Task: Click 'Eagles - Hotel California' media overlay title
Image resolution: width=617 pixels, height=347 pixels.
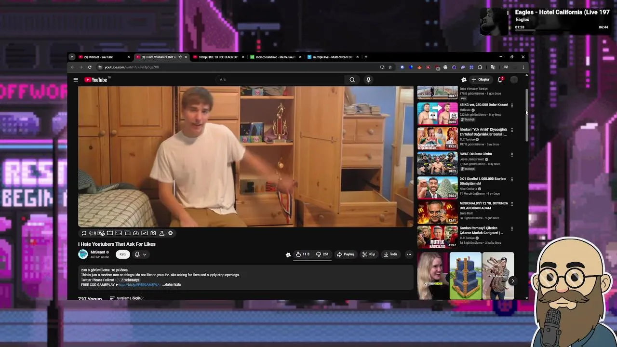Action: click(562, 12)
